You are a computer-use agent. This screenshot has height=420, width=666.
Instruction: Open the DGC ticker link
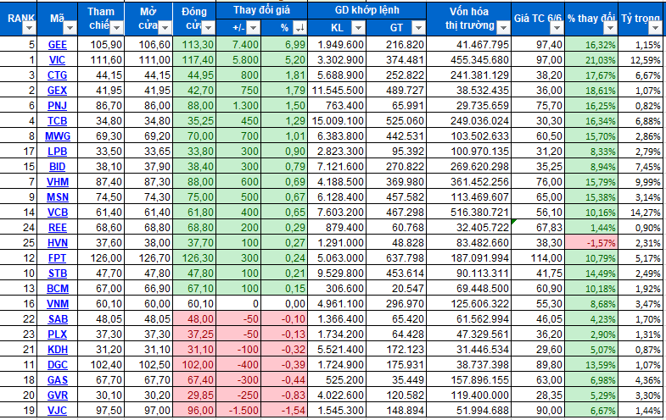coord(58,365)
